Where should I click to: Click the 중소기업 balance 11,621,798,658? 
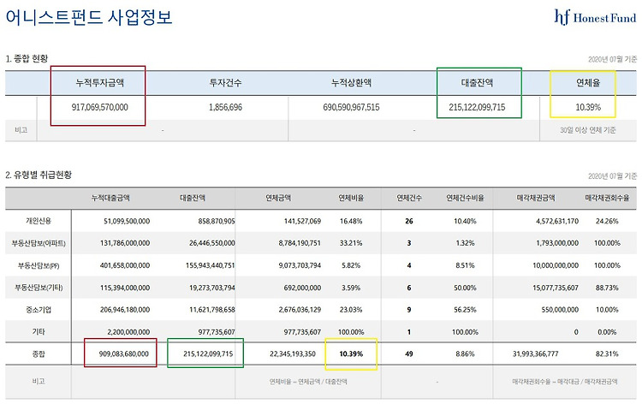point(212,310)
